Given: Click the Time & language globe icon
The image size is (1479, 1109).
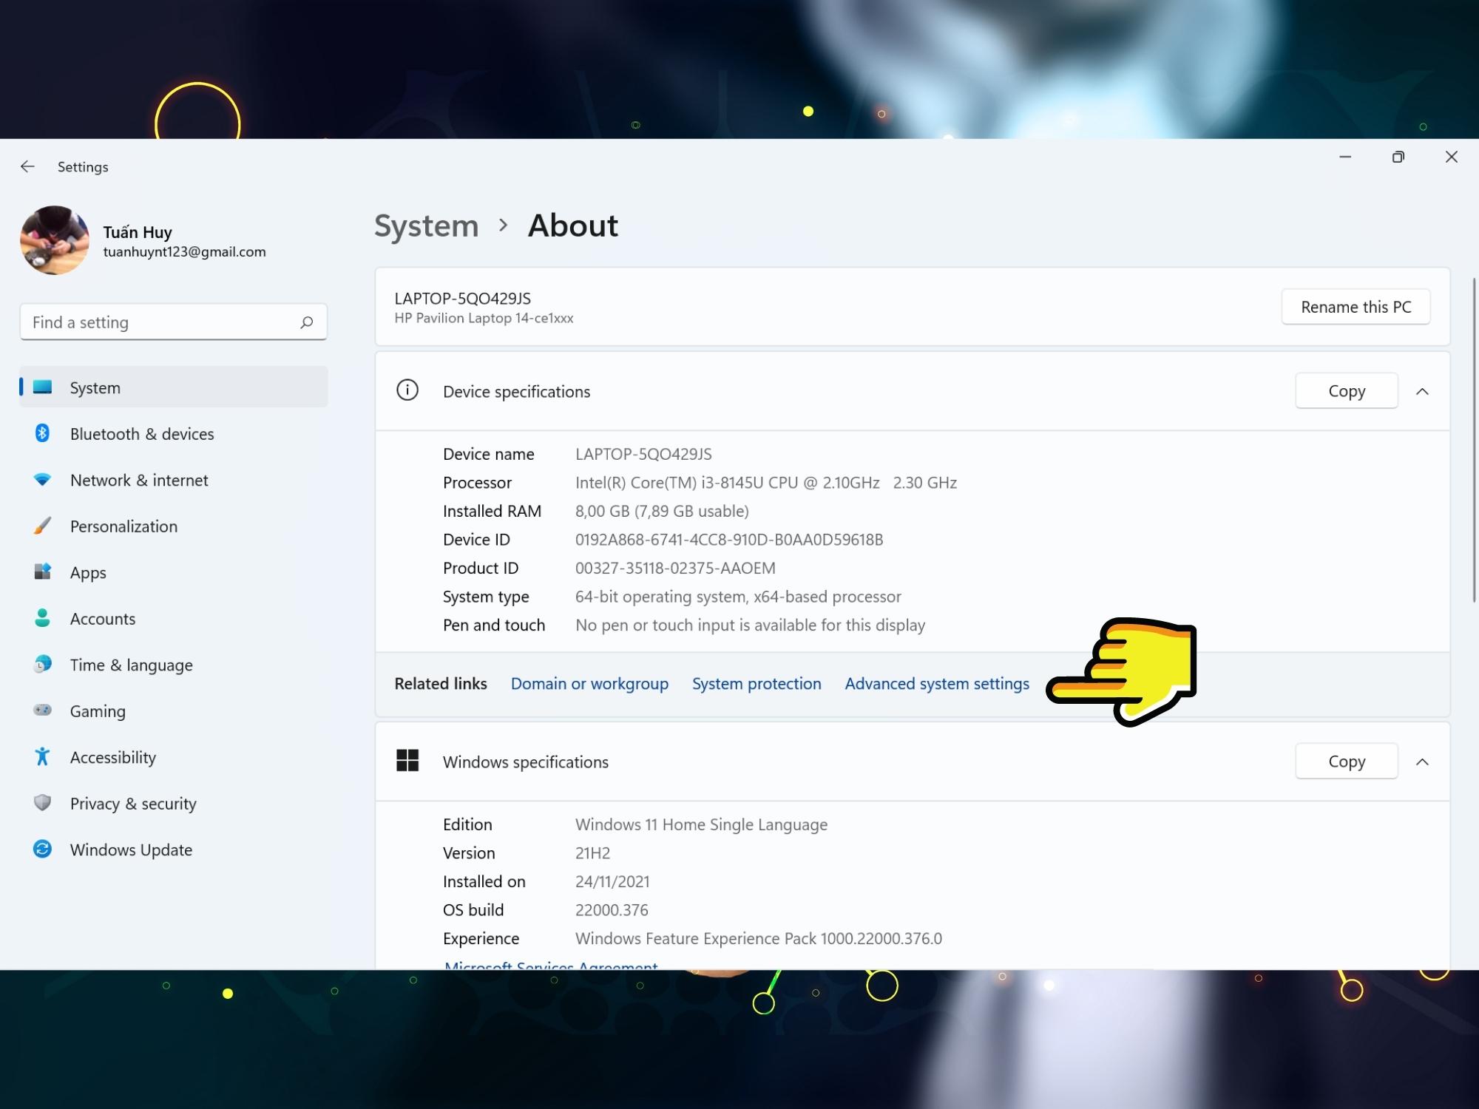Looking at the screenshot, I should (x=43, y=664).
